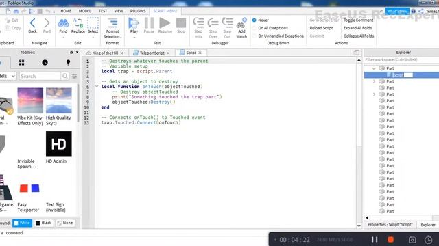The width and height of the screenshot is (439, 246).
Task: Click the Select dashed-box tool
Action: [x=93, y=23]
